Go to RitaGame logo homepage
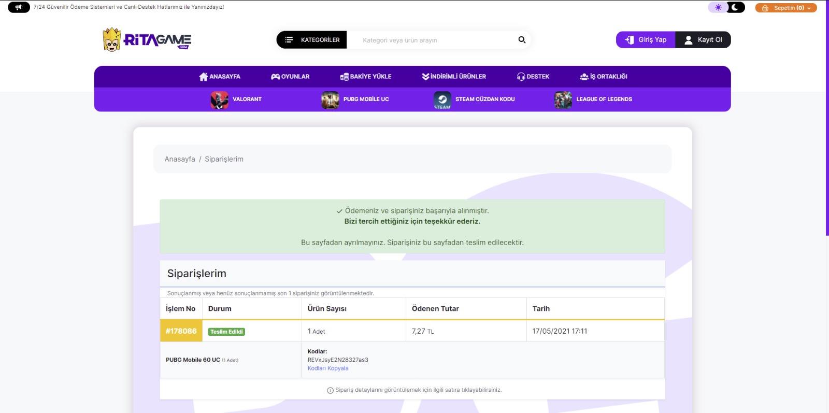 147,39
